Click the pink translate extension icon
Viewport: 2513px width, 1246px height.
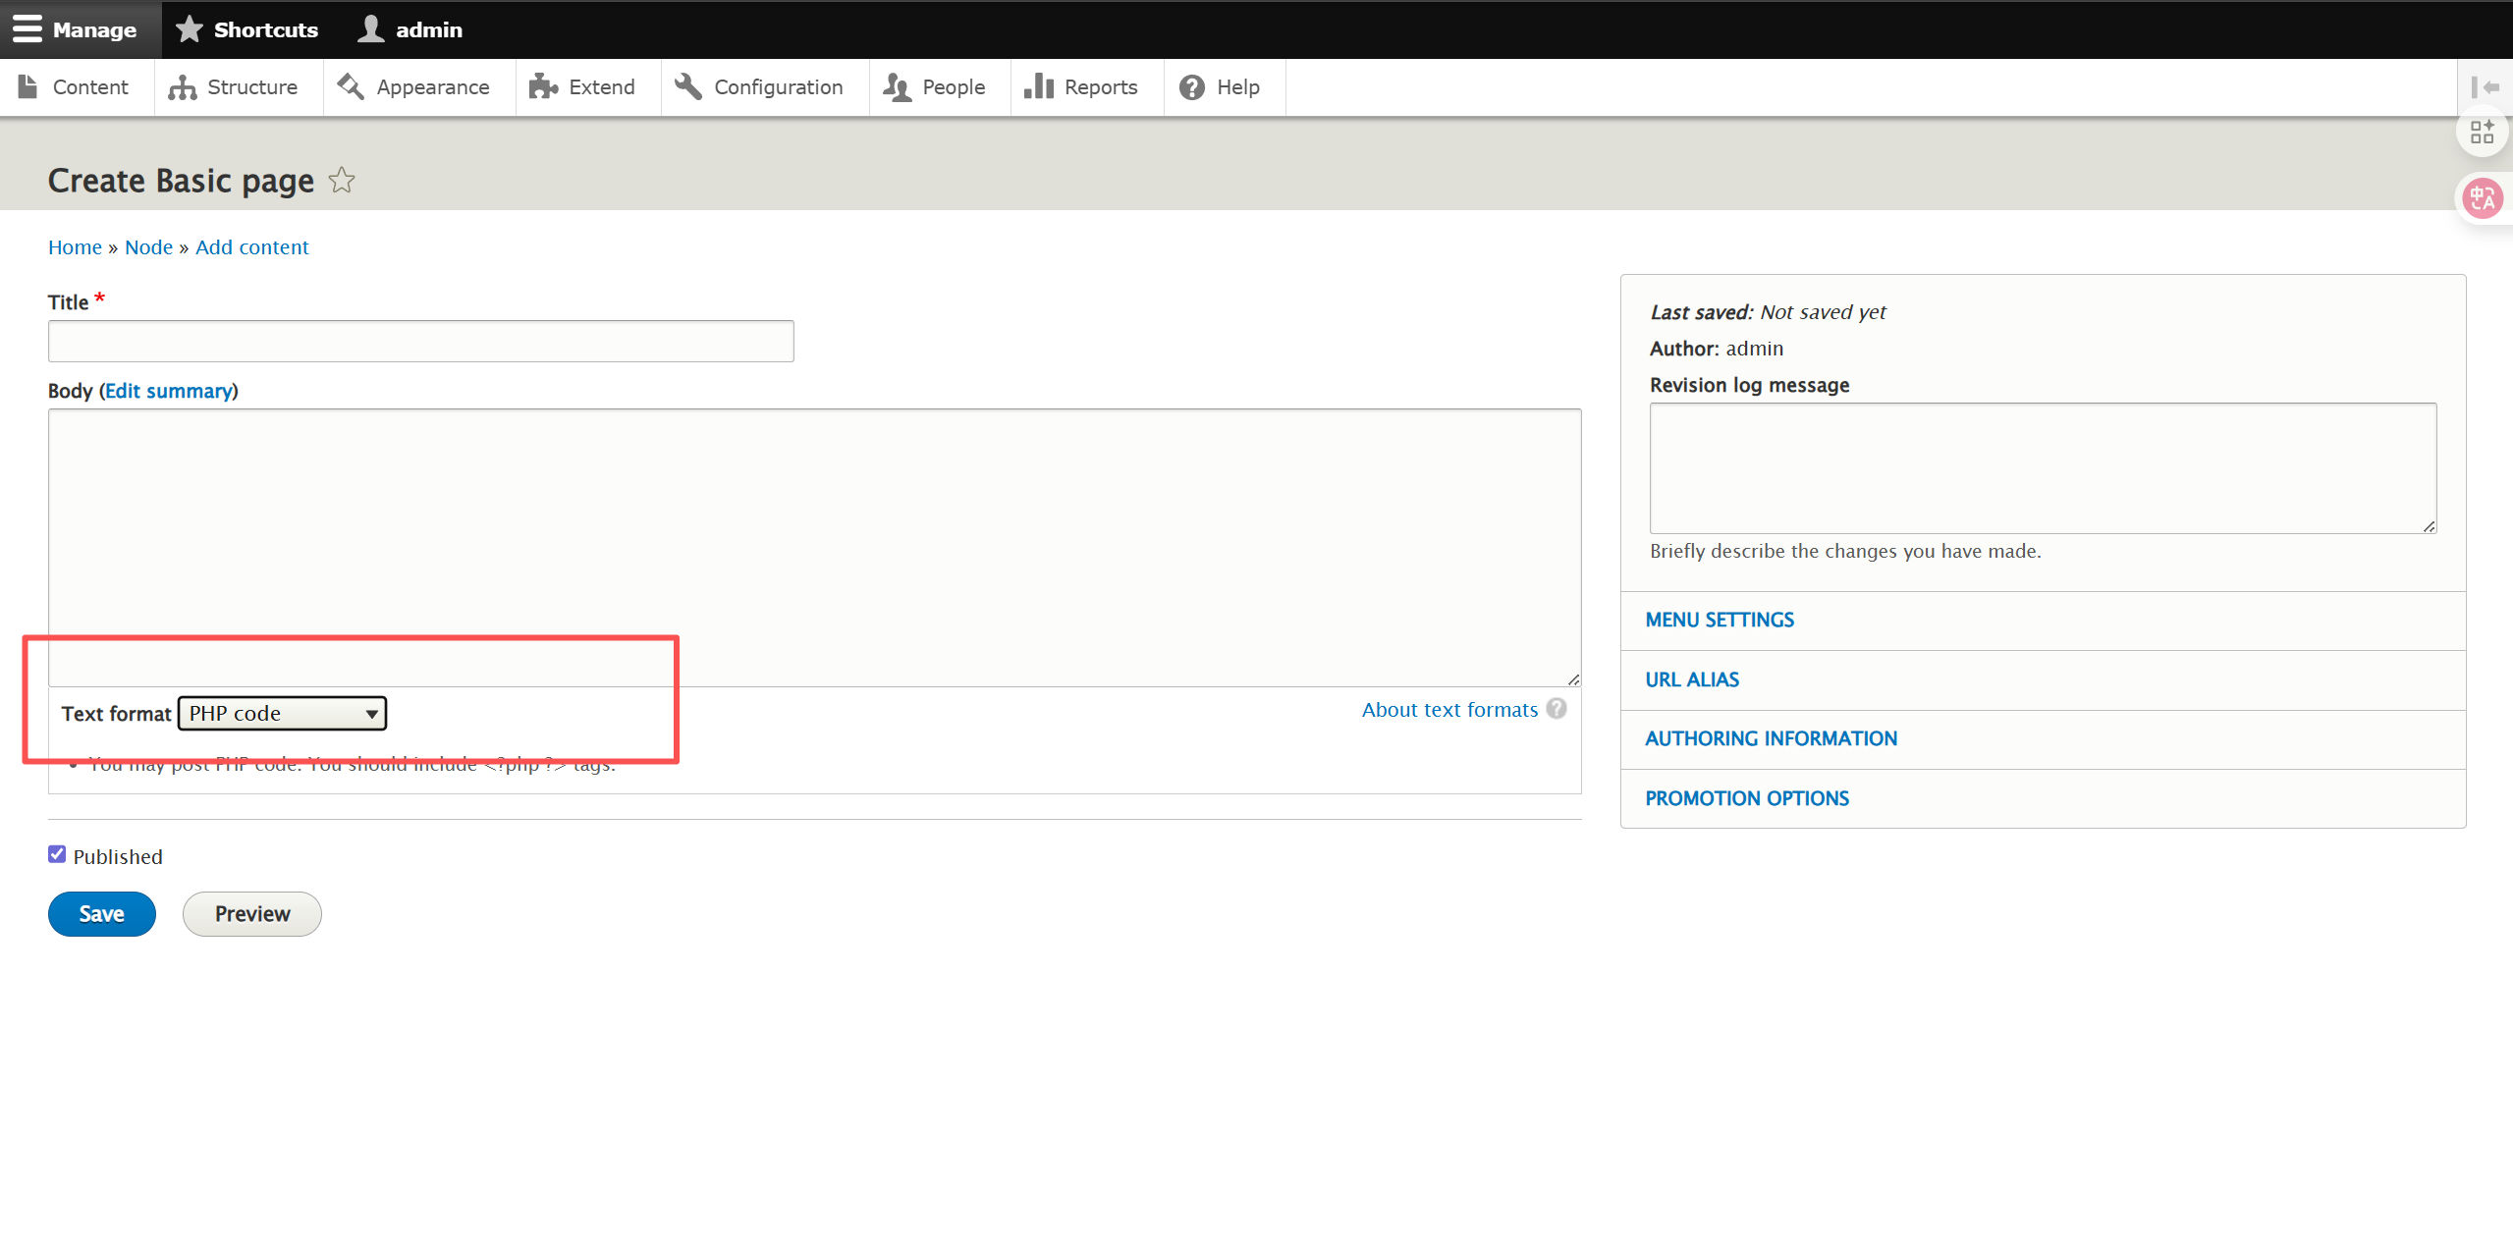click(x=2483, y=198)
